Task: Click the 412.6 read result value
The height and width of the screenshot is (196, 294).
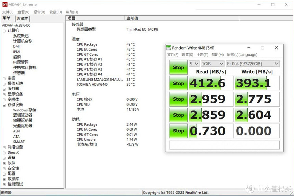Action: pyautogui.click(x=211, y=83)
